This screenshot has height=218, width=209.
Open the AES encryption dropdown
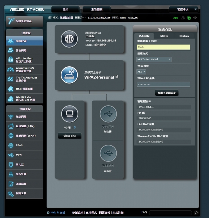click(141, 72)
